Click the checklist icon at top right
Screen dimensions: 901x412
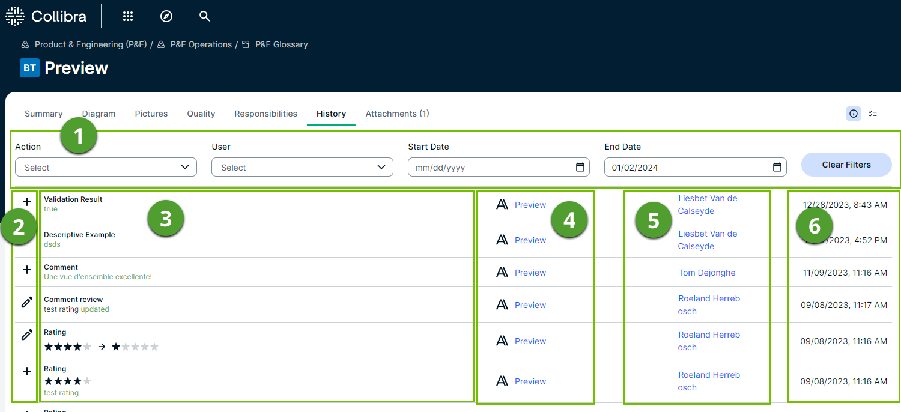click(x=873, y=114)
